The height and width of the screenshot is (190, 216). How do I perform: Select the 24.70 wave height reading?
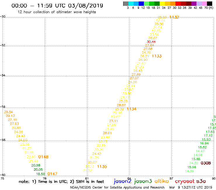point(146,52)
